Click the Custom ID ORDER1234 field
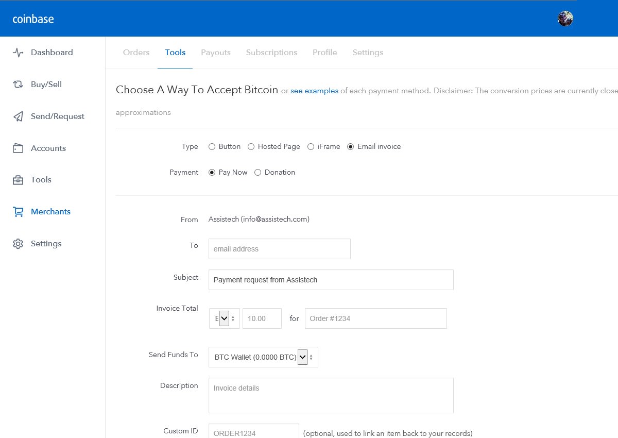This screenshot has height=438, width=618. (x=254, y=431)
